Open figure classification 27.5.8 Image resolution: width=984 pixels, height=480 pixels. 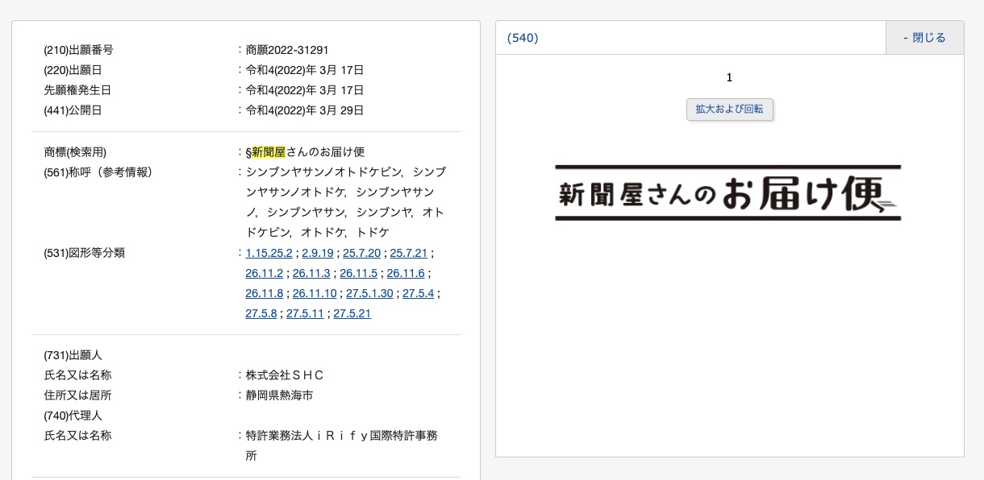(x=261, y=313)
